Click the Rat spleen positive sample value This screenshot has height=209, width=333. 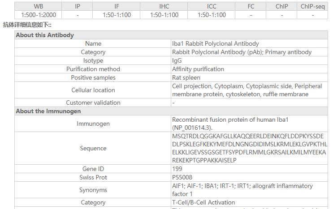click(x=186, y=77)
